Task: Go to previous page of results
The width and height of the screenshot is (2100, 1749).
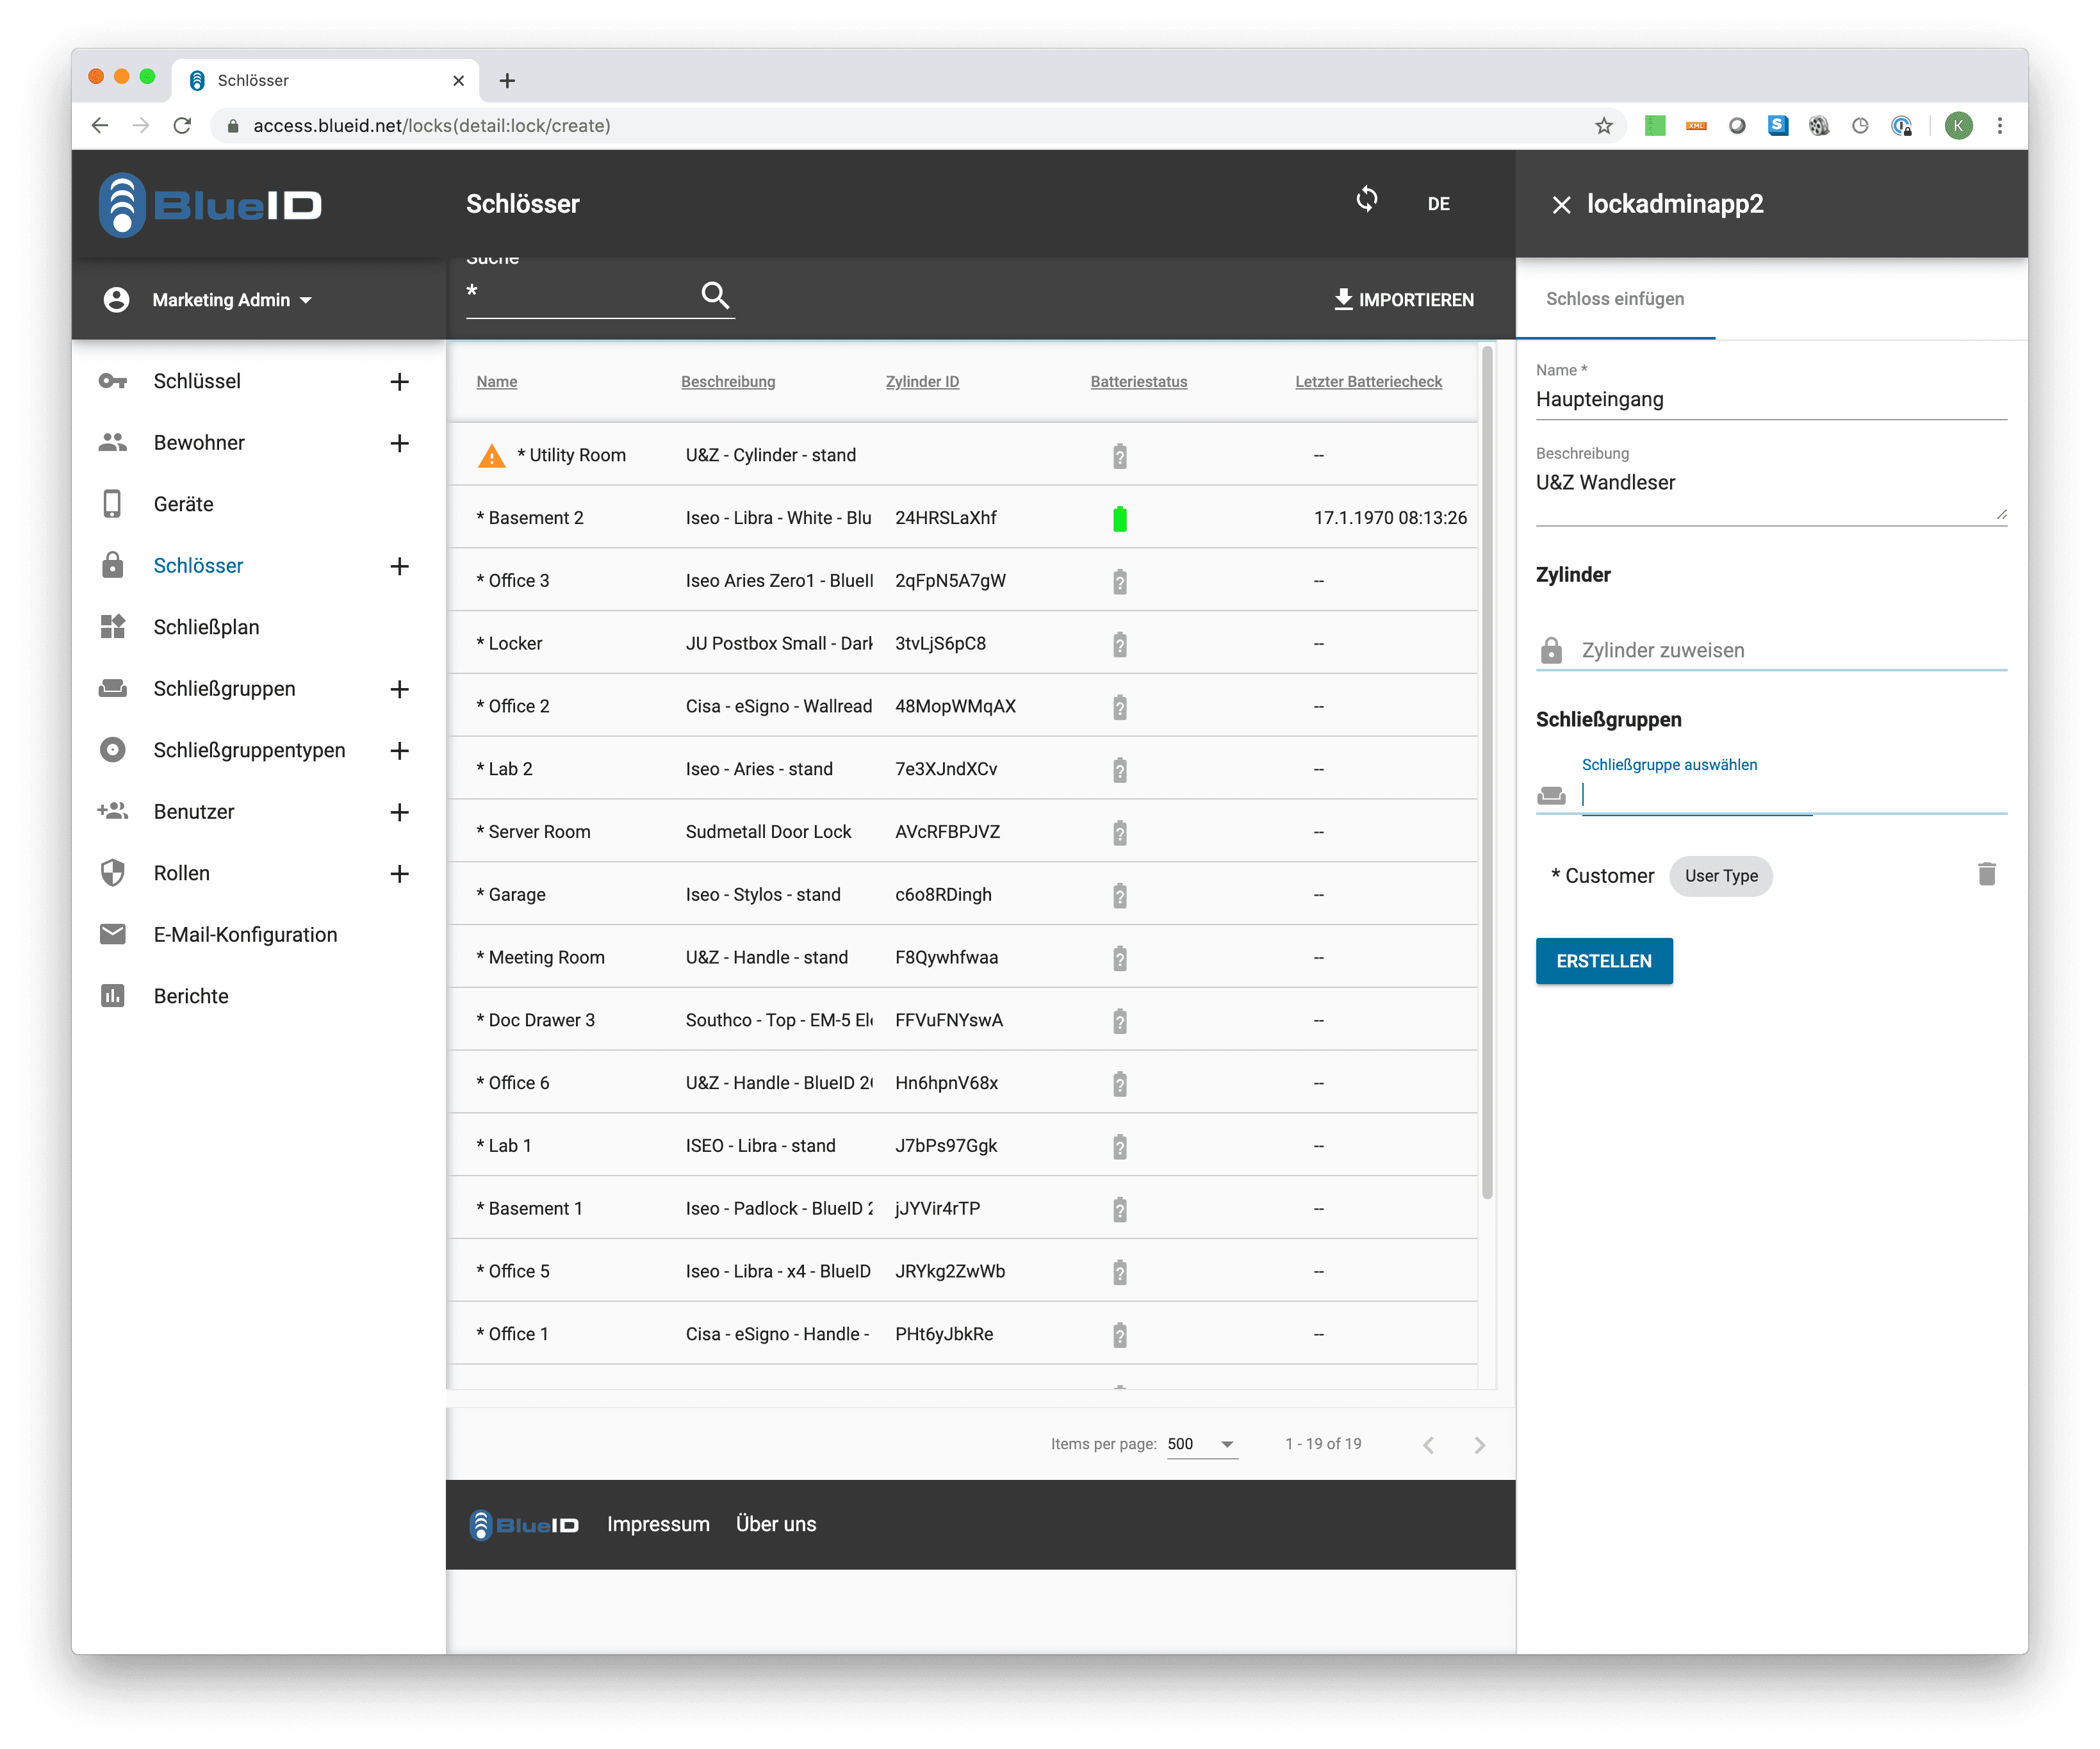Action: point(1428,1444)
